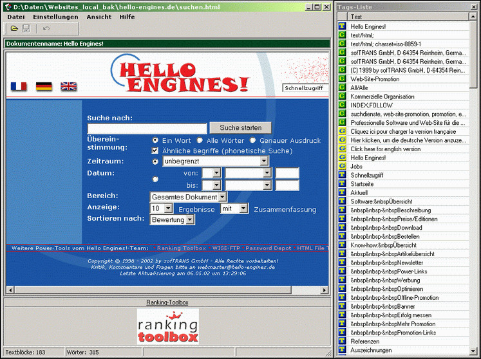
Task: Click the 'WISE-FTP' footer link
Action: point(226,248)
